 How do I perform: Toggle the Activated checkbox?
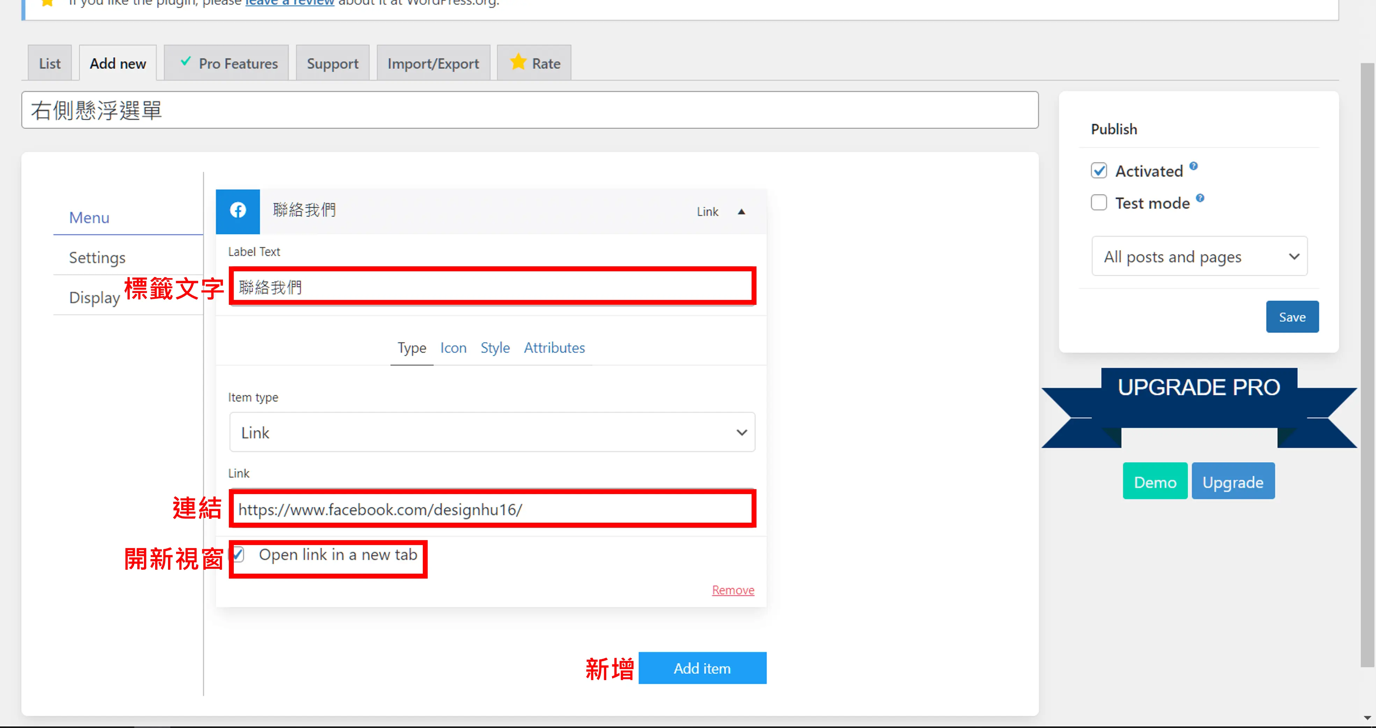click(x=1099, y=171)
